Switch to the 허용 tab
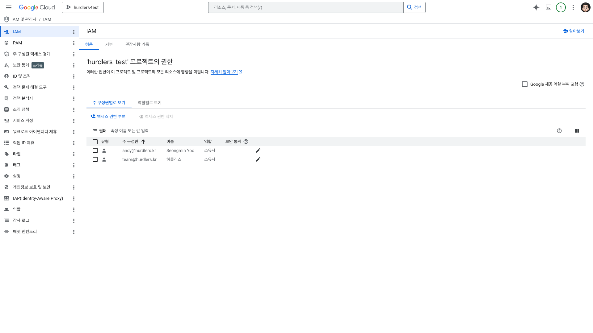593x333 pixels. pyautogui.click(x=89, y=44)
